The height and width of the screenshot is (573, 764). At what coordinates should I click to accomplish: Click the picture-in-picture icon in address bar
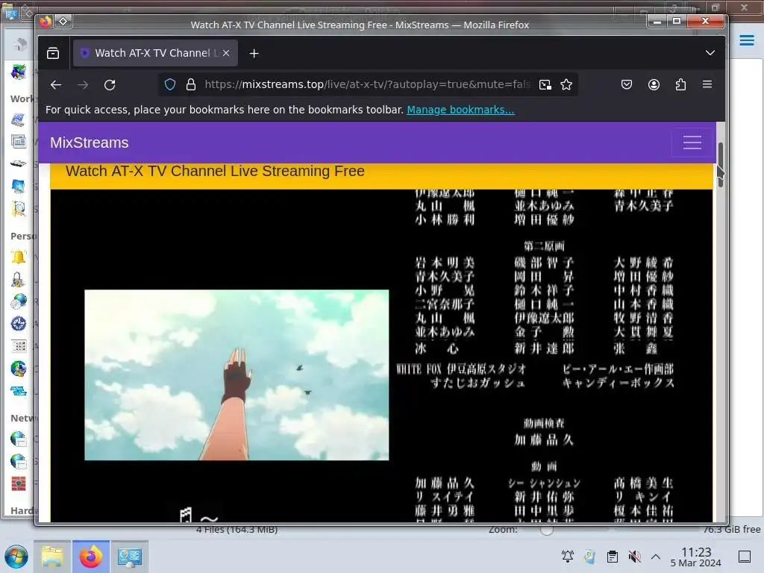(x=545, y=85)
